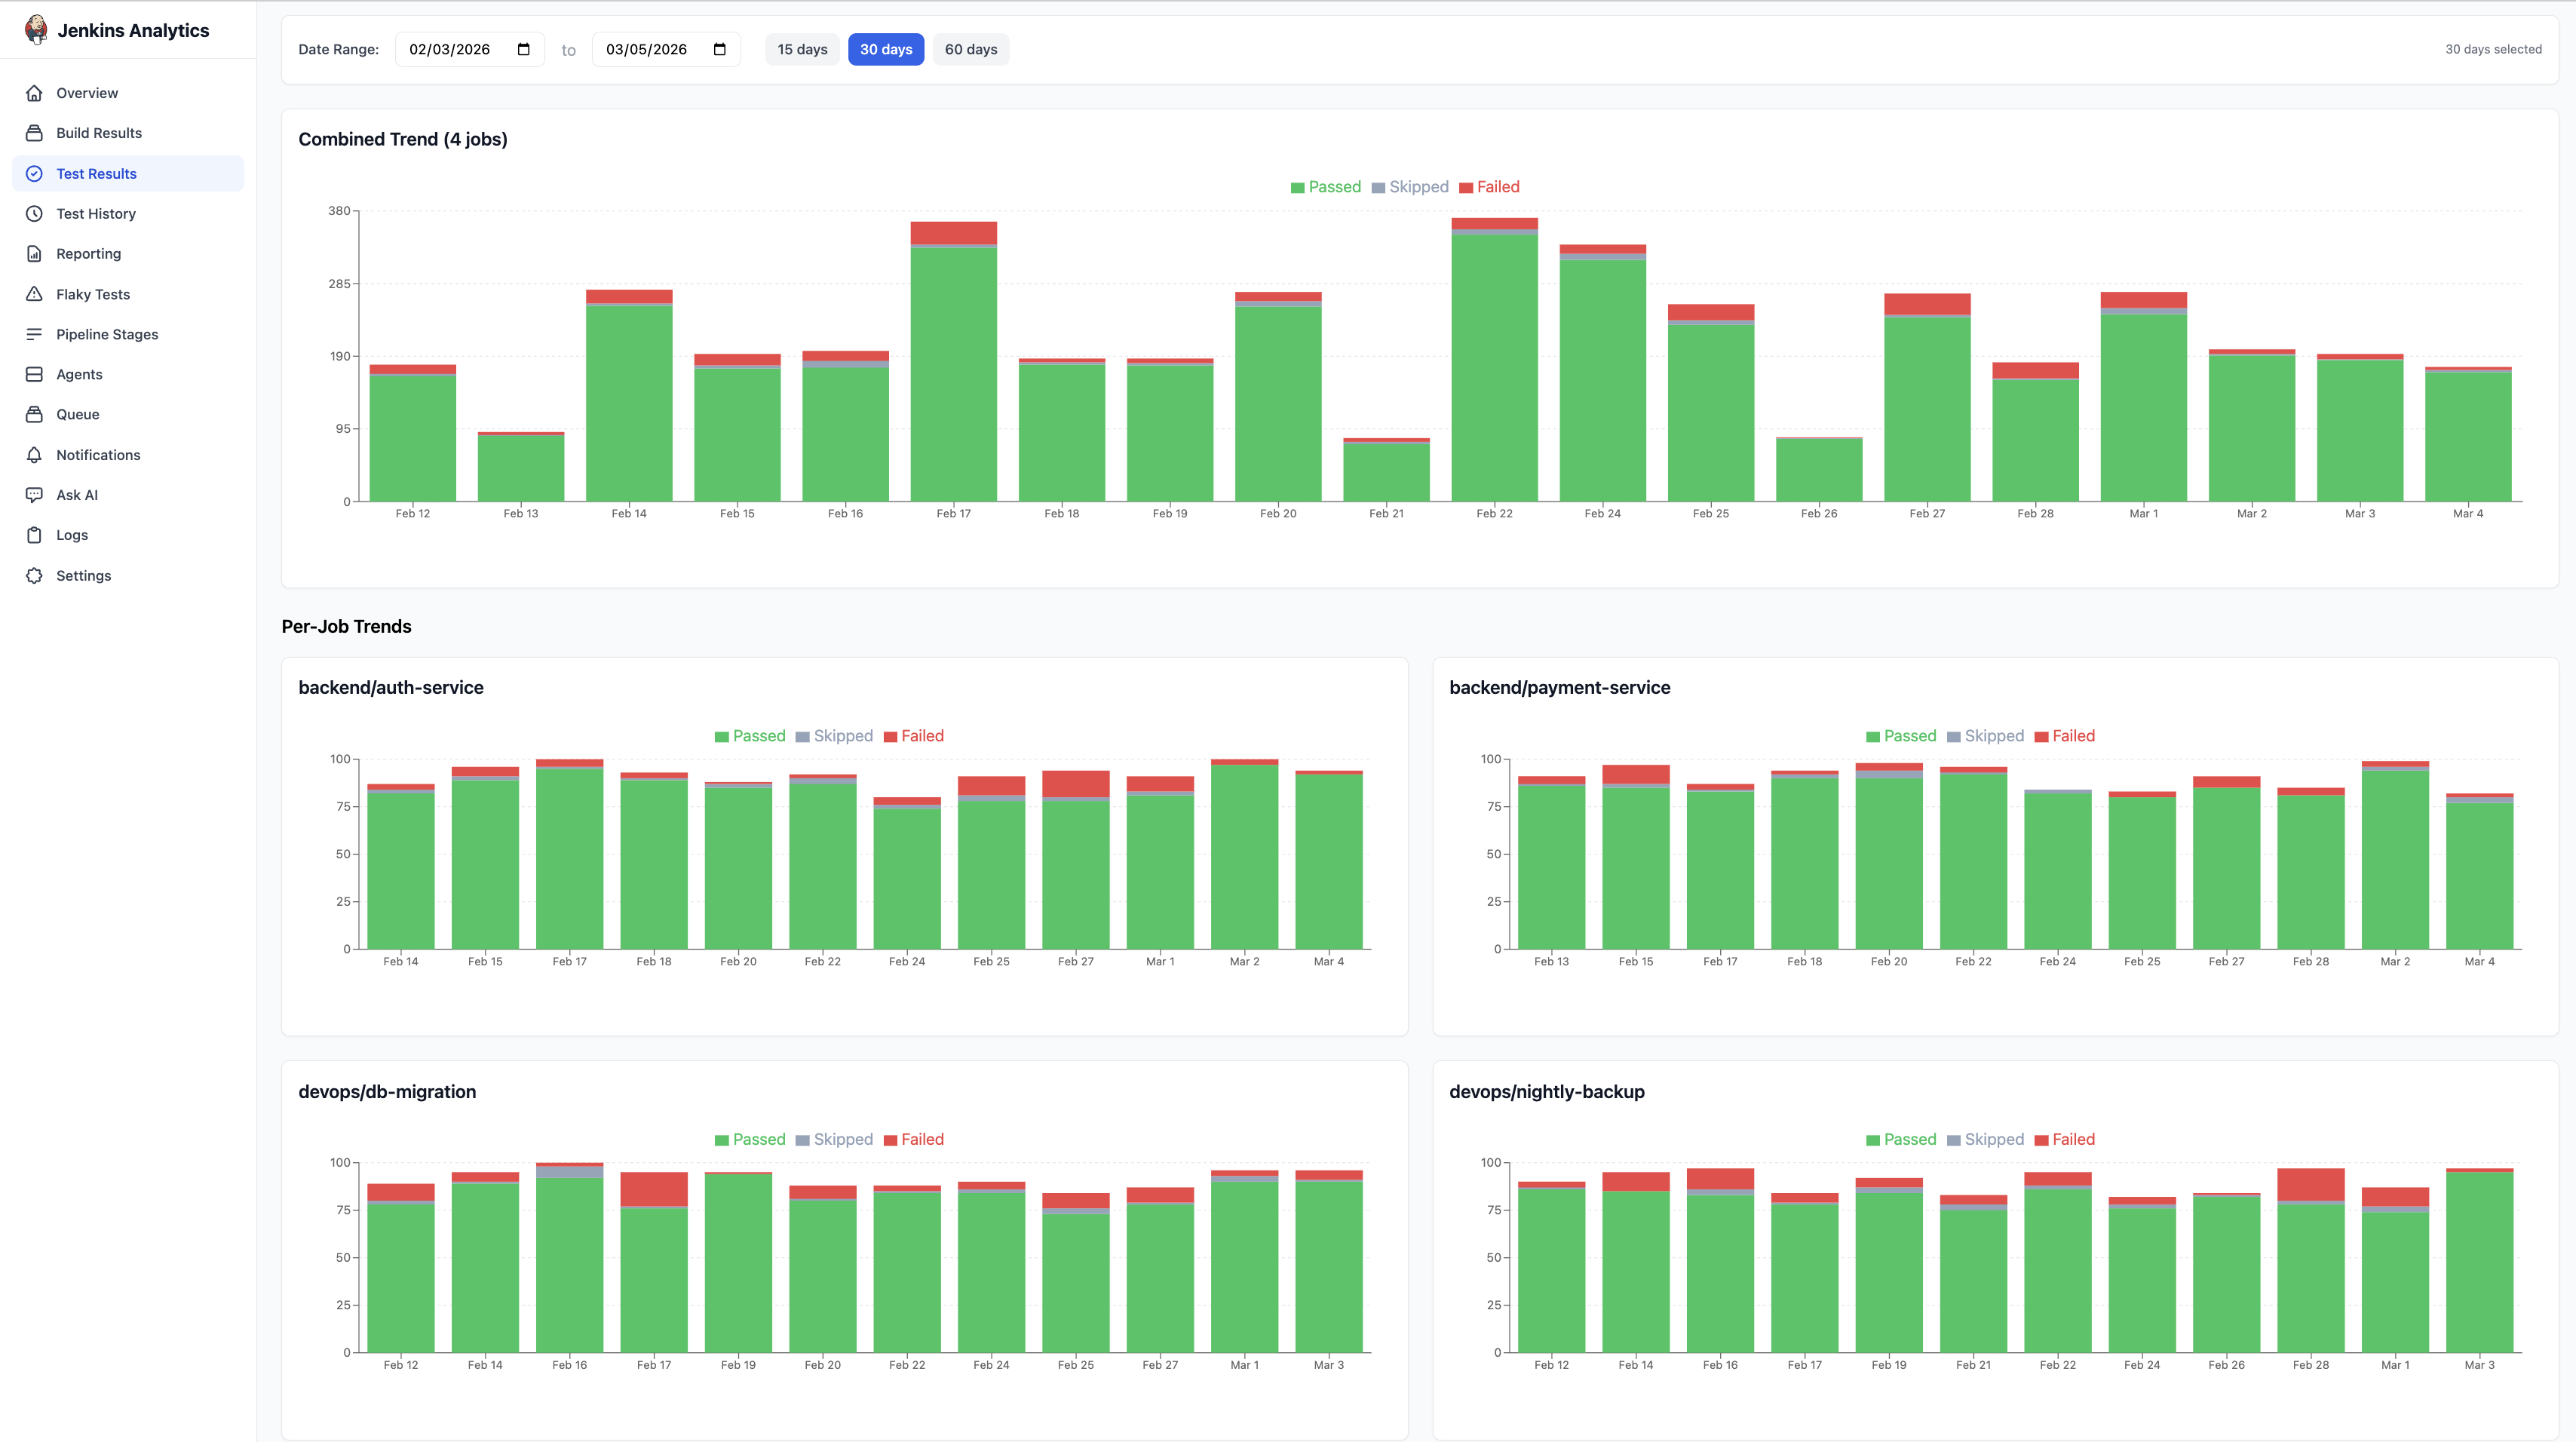Select the 60 days range button
The image size is (2576, 1442).
pos(969,48)
